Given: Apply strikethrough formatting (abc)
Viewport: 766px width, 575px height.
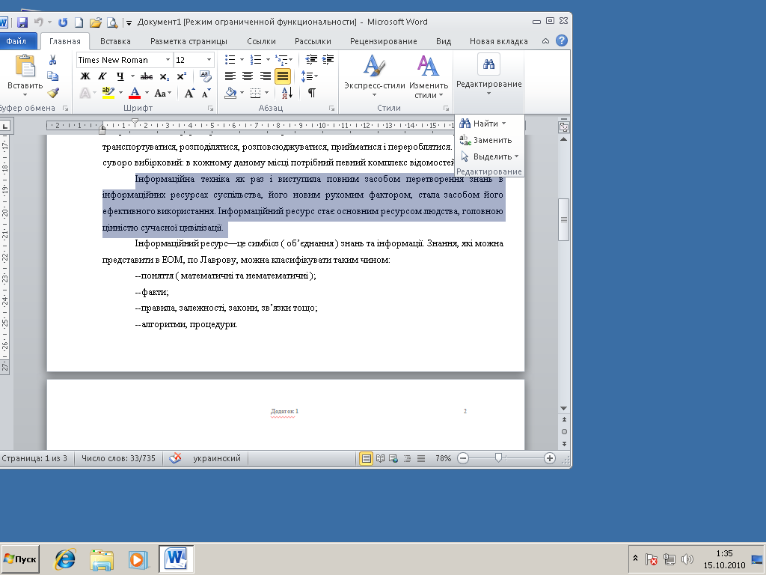Looking at the screenshot, I should 146,76.
